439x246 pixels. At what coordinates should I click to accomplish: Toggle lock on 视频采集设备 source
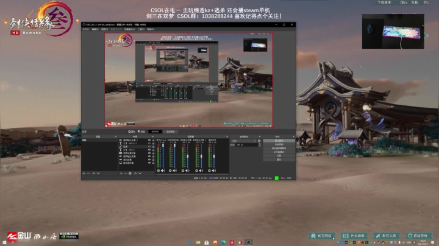[153, 153]
